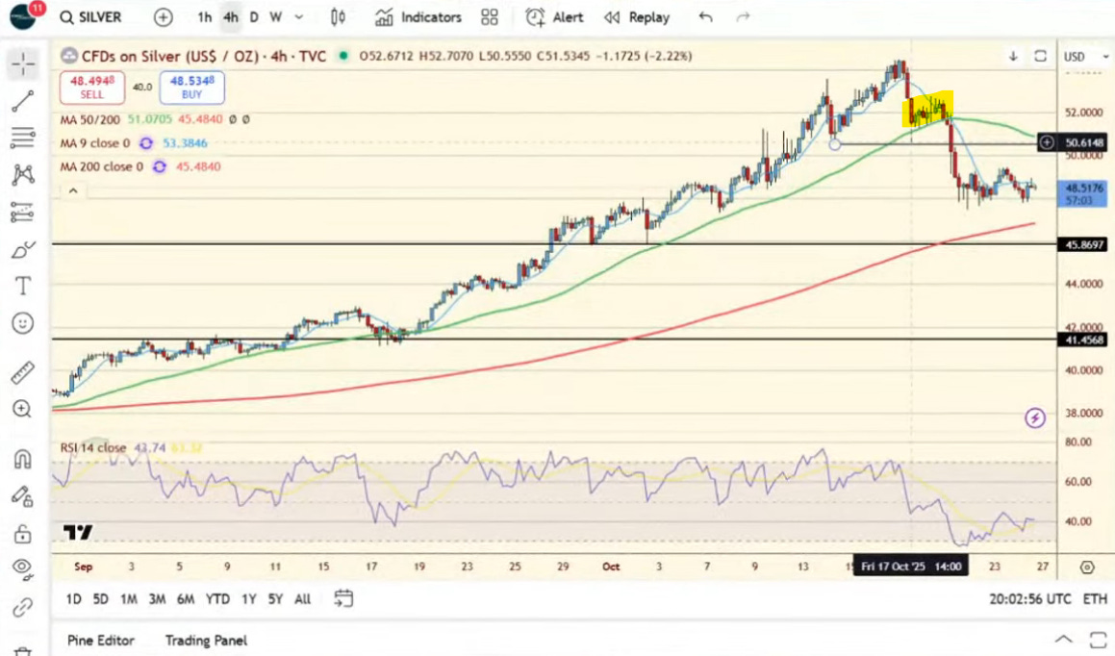Toggle stay in drawing mode

[23, 496]
